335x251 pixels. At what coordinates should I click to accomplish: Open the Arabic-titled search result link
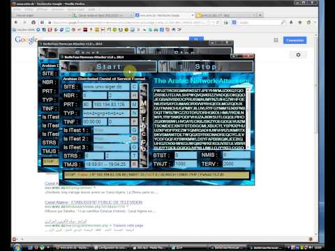tap(66, 221)
